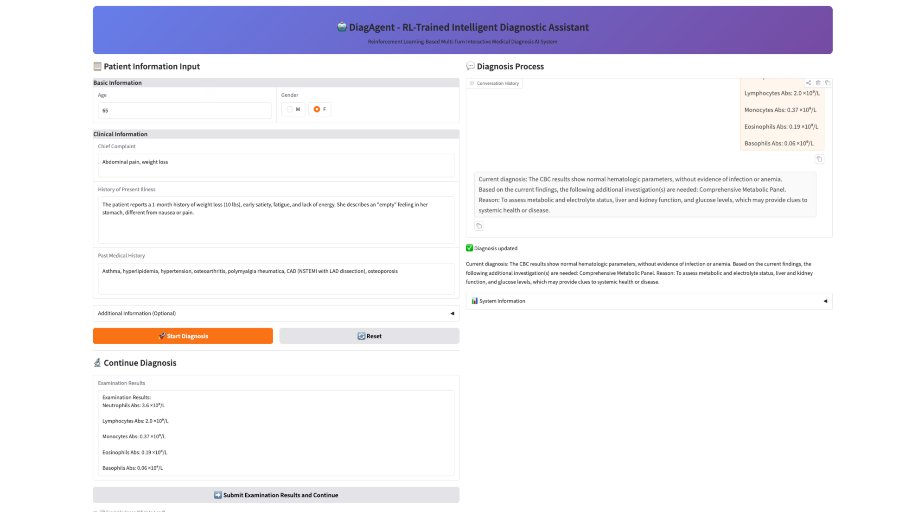Click the robot icon in the header
918x512 pixels.
click(x=342, y=27)
